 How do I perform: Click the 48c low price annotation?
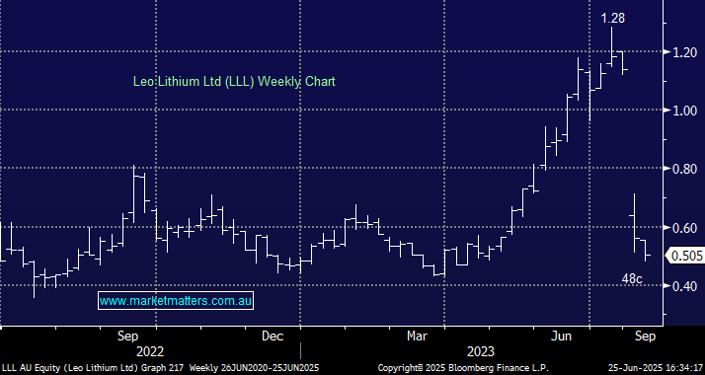[632, 279]
